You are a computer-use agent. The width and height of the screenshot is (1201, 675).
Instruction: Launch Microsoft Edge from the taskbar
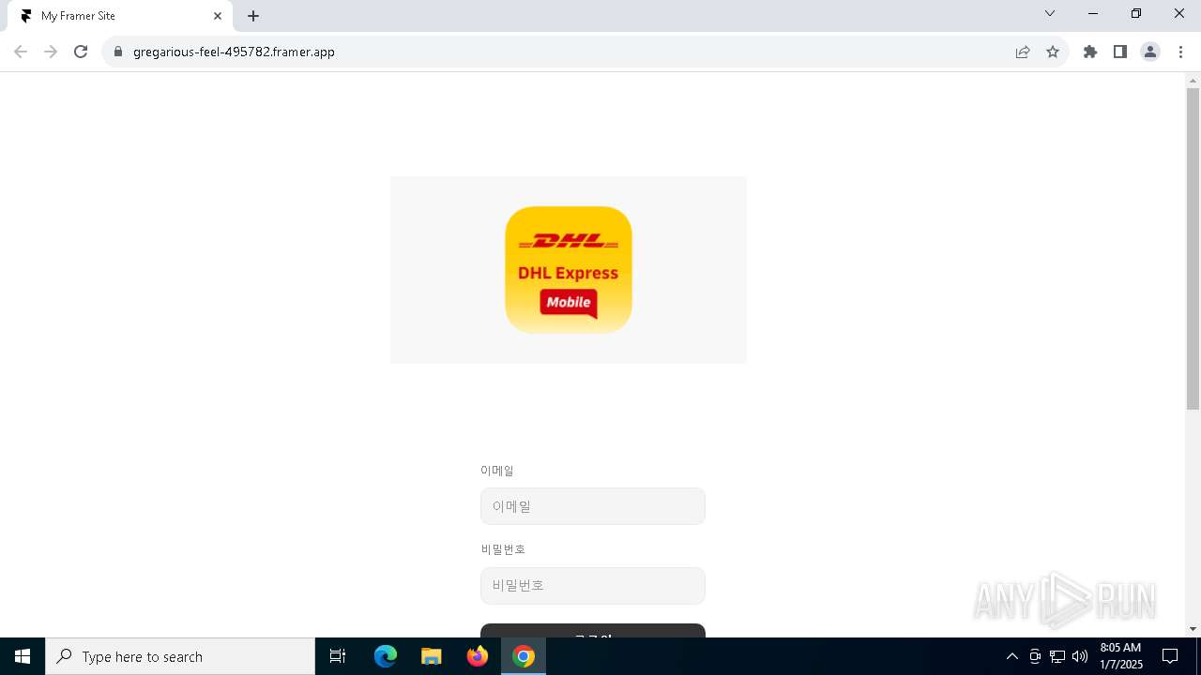[386, 656]
